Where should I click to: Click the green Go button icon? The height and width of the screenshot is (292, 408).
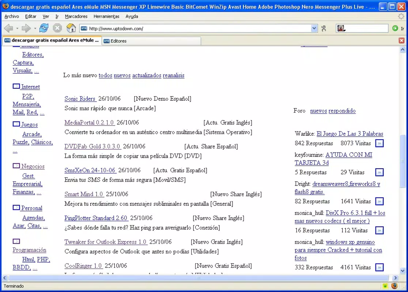[x=395, y=28]
